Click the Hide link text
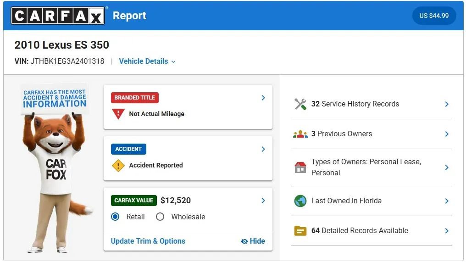466x262 pixels. pos(257,241)
